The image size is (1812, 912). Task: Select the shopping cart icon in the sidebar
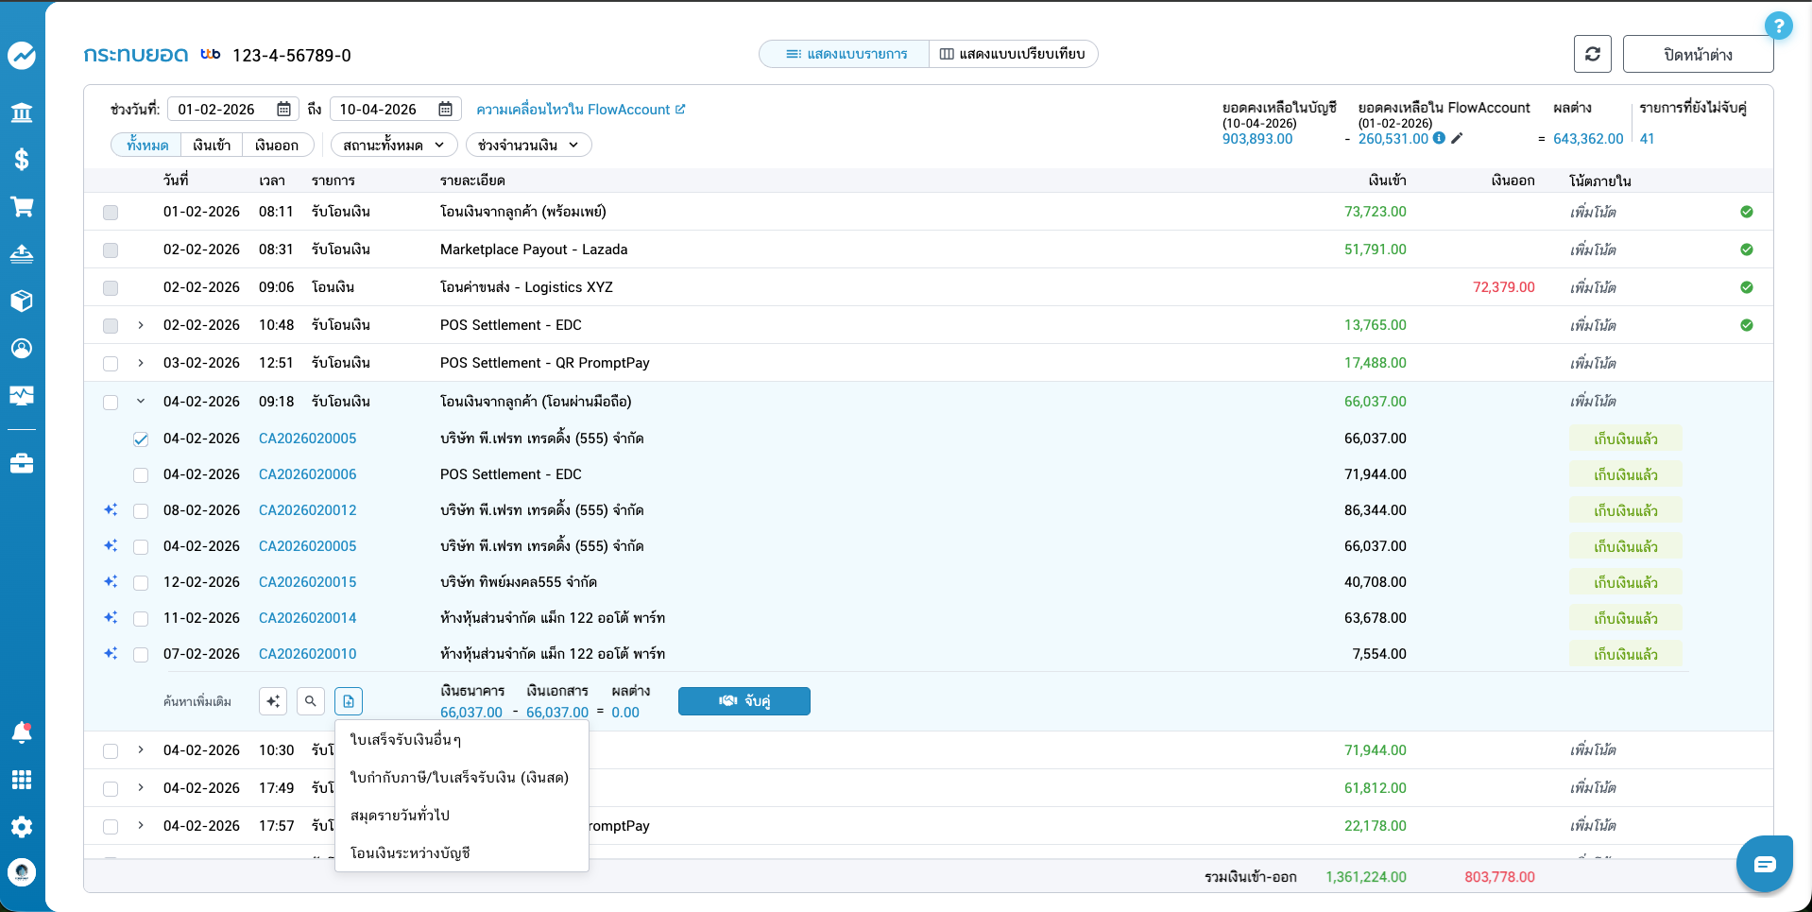pyautogui.click(x=22, y=207)
